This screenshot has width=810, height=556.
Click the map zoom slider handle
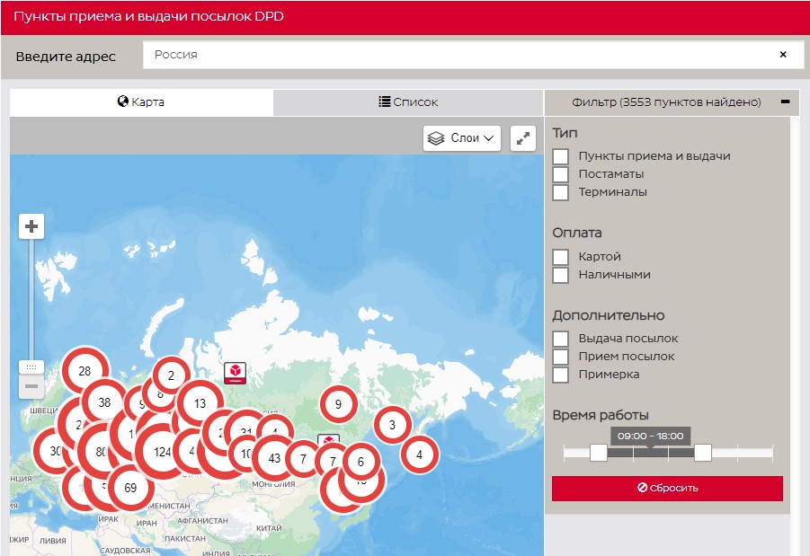(x=31, y=367)
